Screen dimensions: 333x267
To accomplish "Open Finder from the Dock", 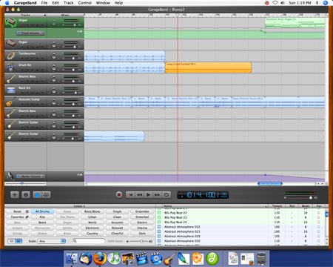I will (72, 258).
